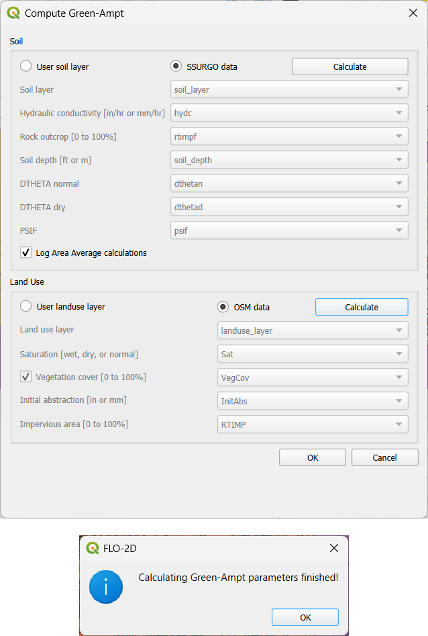Click the blue info icon in FLO-2D dialog

point(105,587)
